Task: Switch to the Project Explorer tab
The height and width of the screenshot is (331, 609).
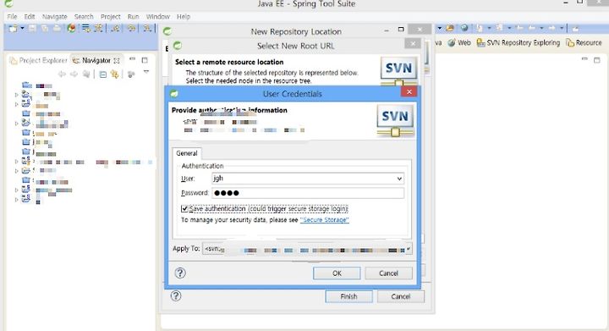Action: (39, 60)
